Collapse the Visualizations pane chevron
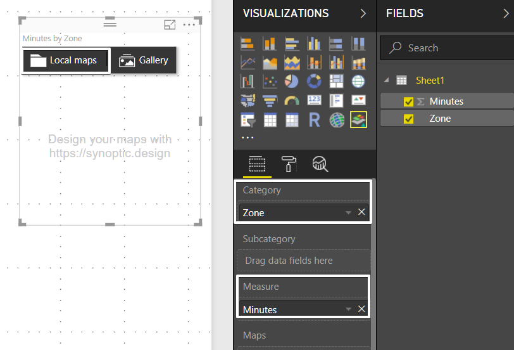The height and width of the screenshot is (350, 514). (x=363, y=13)
